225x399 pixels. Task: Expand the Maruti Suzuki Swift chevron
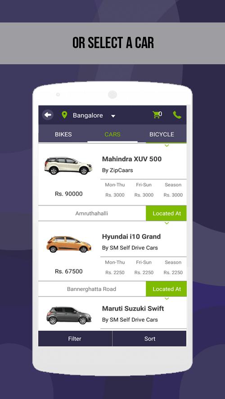coord(166,298)
